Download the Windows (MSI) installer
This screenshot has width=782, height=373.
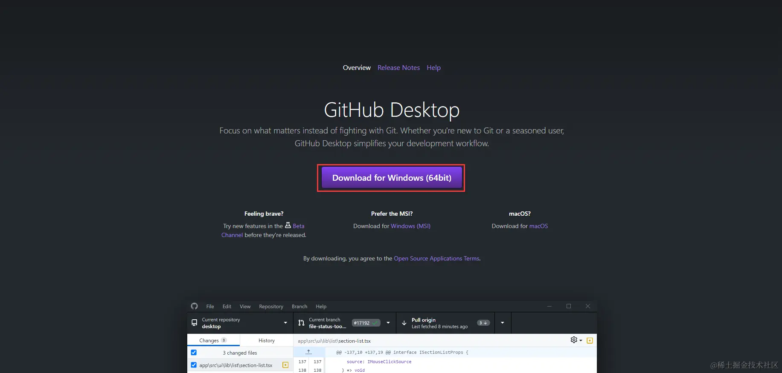coord(410,226)
